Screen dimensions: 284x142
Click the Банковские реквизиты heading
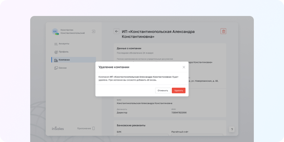point(131,125)
